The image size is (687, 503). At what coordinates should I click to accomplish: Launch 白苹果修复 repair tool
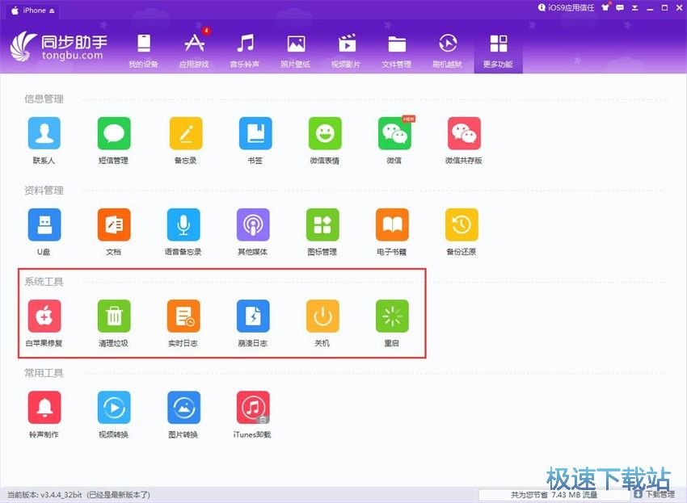click(x=44, y=316)
